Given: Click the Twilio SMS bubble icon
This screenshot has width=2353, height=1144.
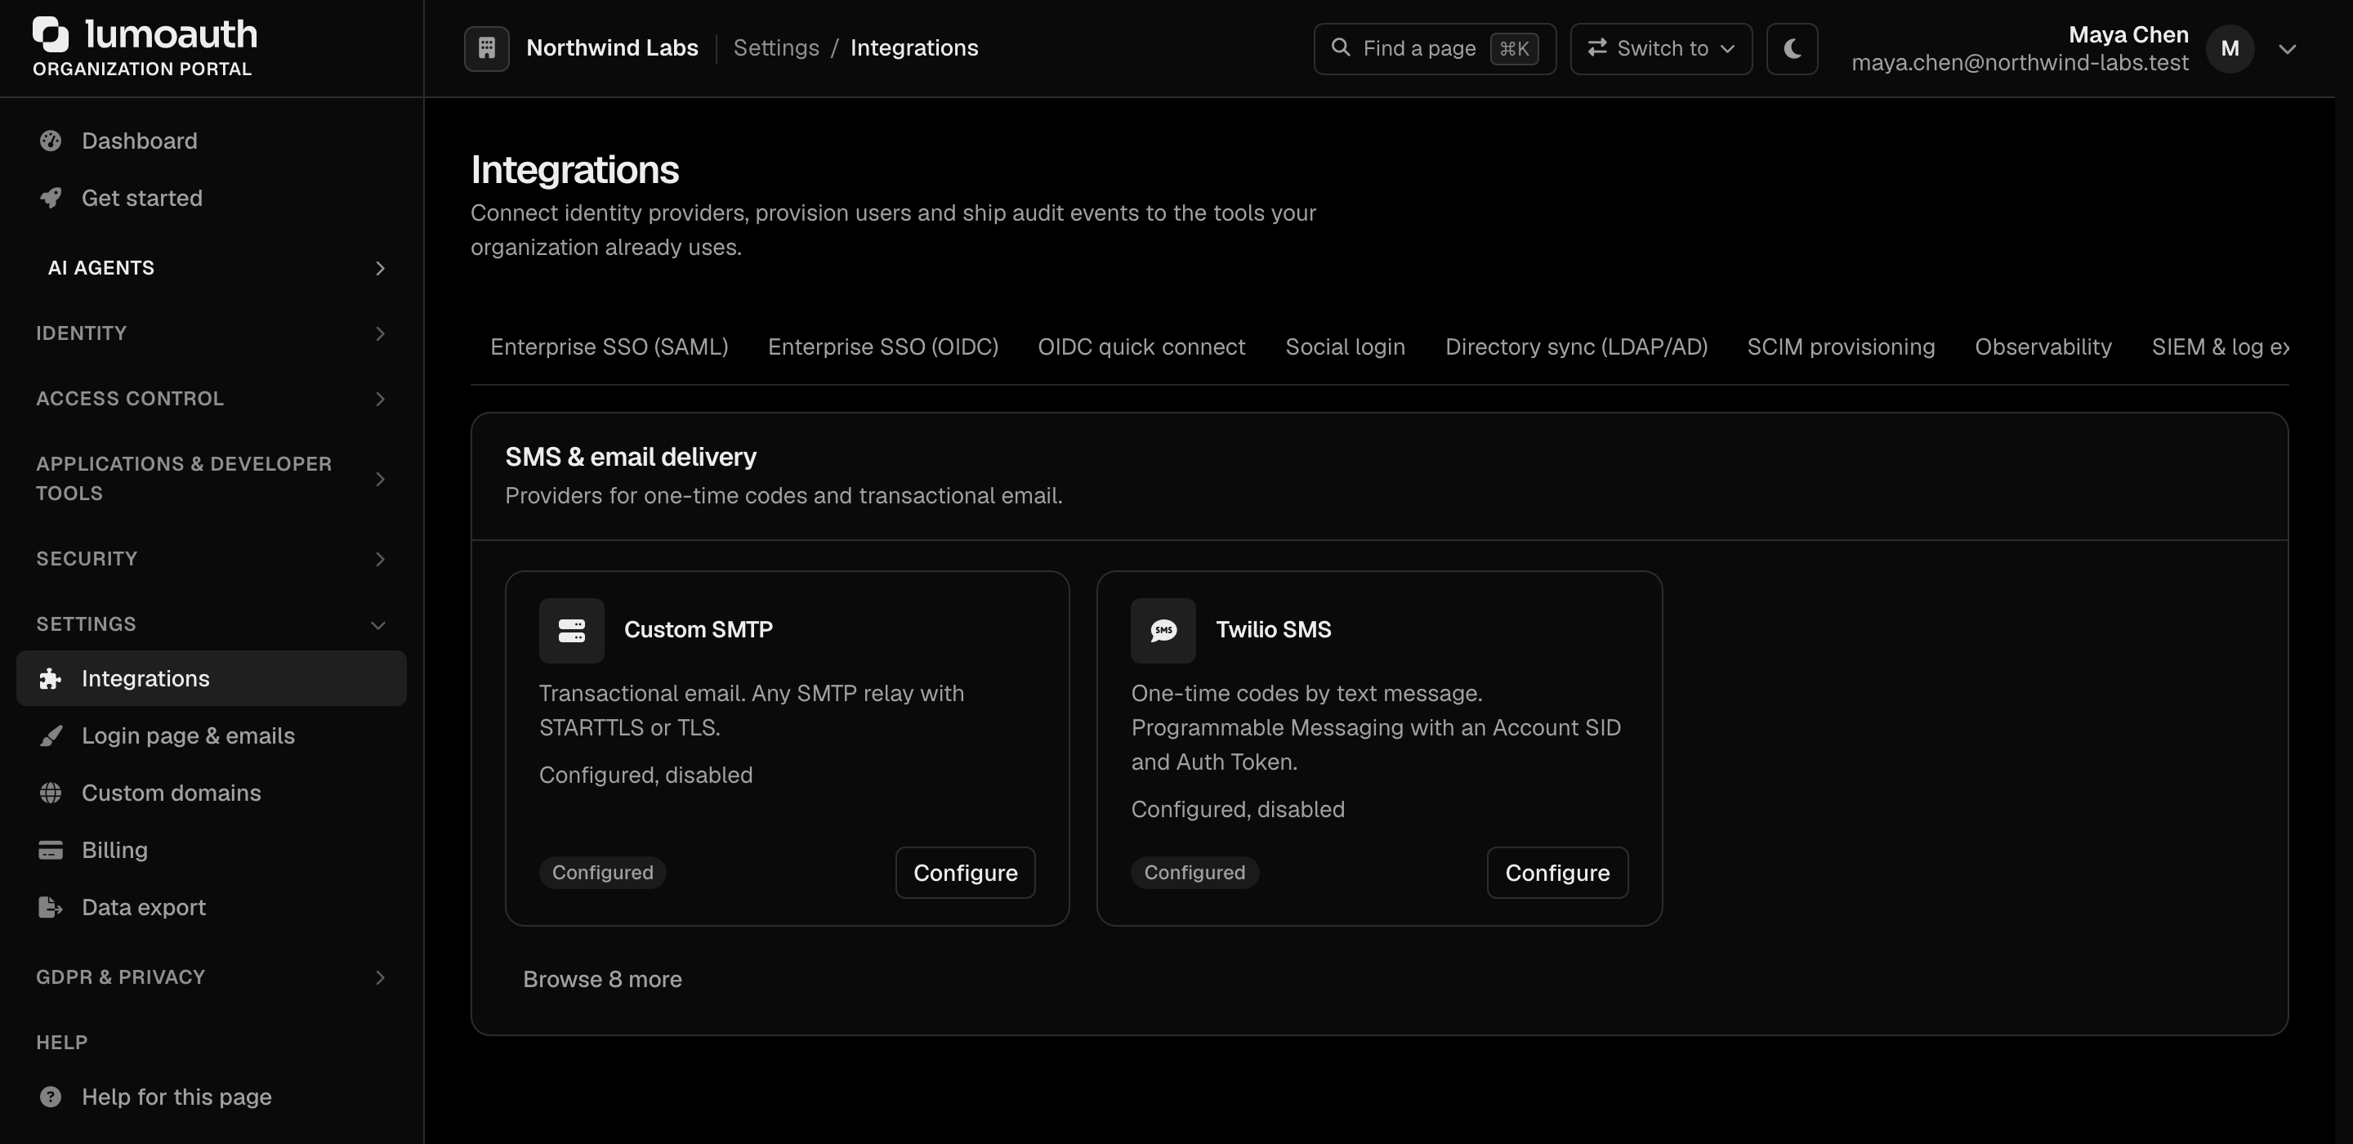Looking at the screenshot, I should [1163, 631].
